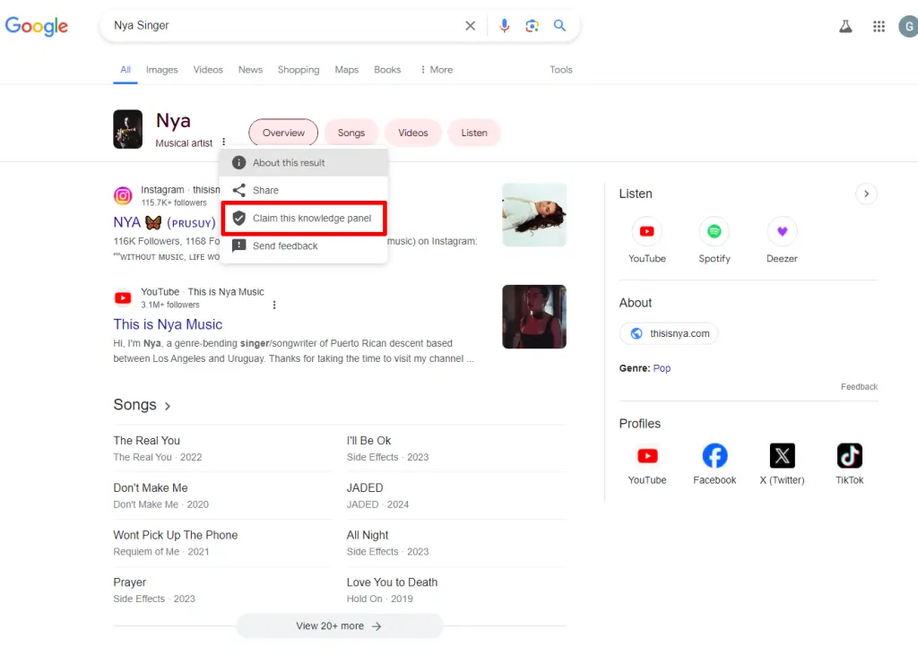
Task: Open the song The Real You
Action: click(147, 441)
